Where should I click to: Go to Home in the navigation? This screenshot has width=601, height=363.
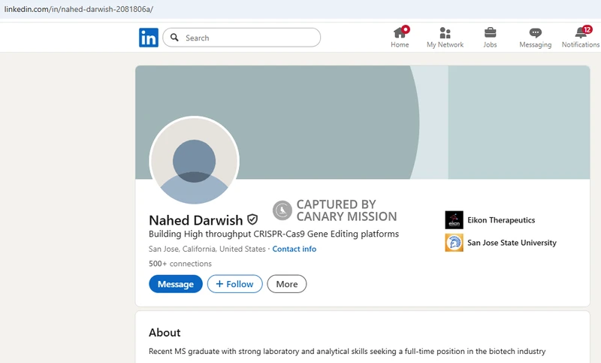[400, 37]
